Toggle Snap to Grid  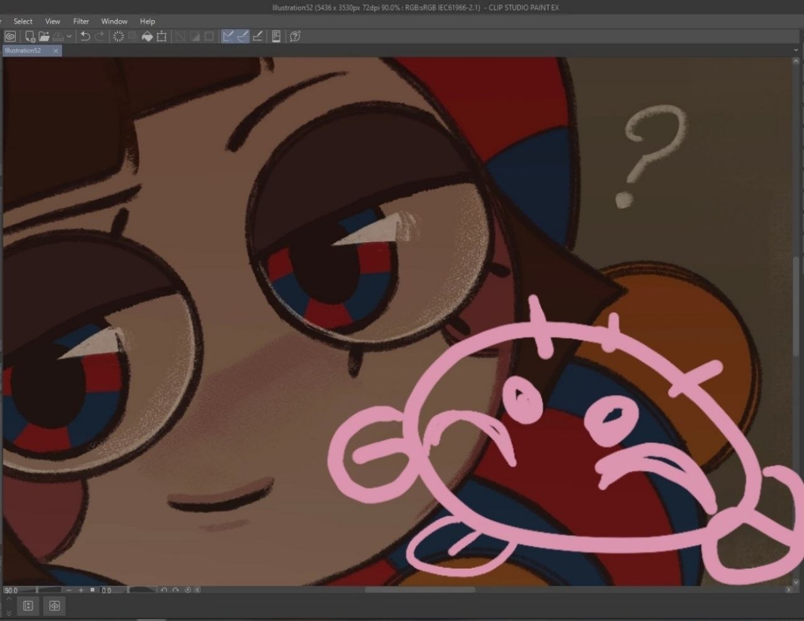[258, 36]
